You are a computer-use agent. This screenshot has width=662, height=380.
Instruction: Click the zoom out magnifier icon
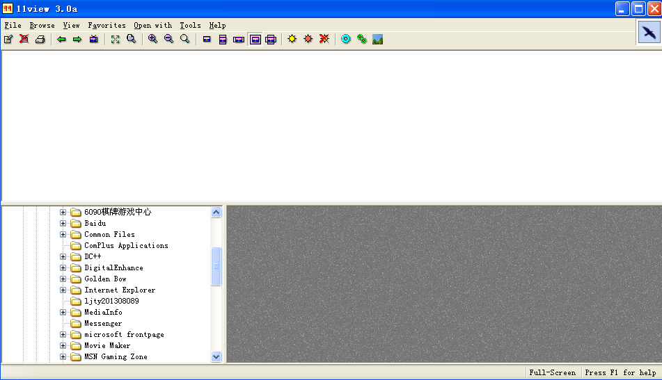[x=169, y=40]
